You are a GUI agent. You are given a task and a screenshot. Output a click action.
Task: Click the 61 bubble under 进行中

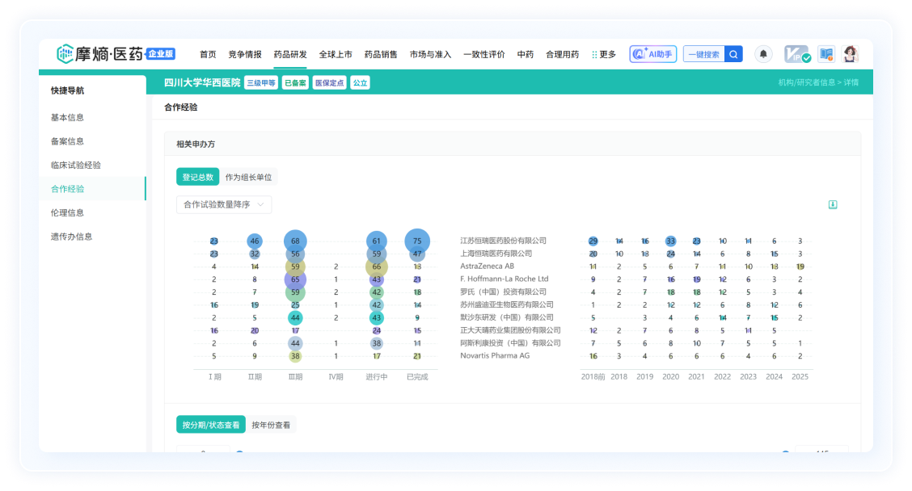[376, 241]
